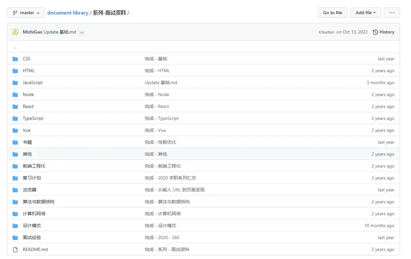The height and width of the screenshot is (259, 411).
Task: Click the TypeScript folder icon
Action: pyautogui.click(x=15, y=118)
